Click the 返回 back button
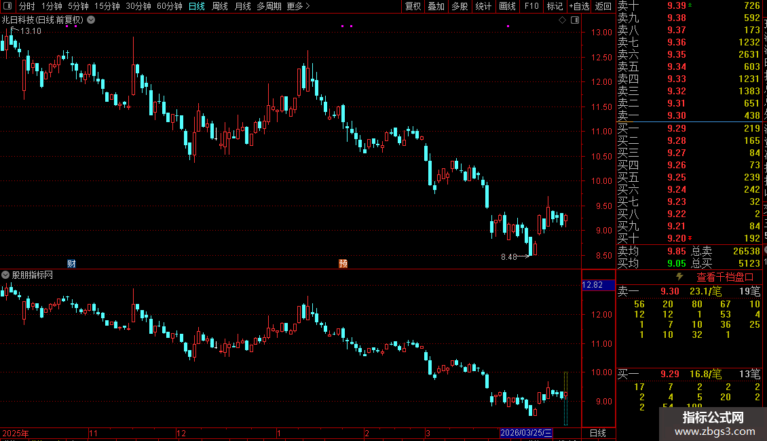 pos(603,6)
